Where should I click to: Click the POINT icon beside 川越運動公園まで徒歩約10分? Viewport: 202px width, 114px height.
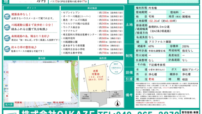[7, 28]
